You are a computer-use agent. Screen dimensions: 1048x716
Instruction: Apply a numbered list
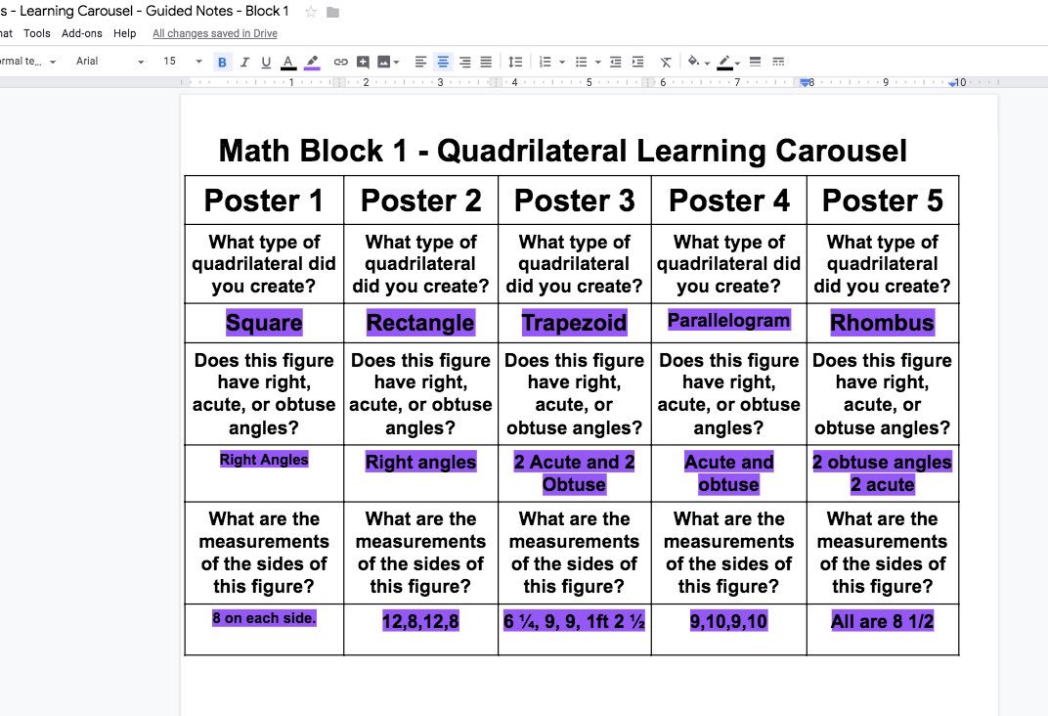tap(546, 63)
